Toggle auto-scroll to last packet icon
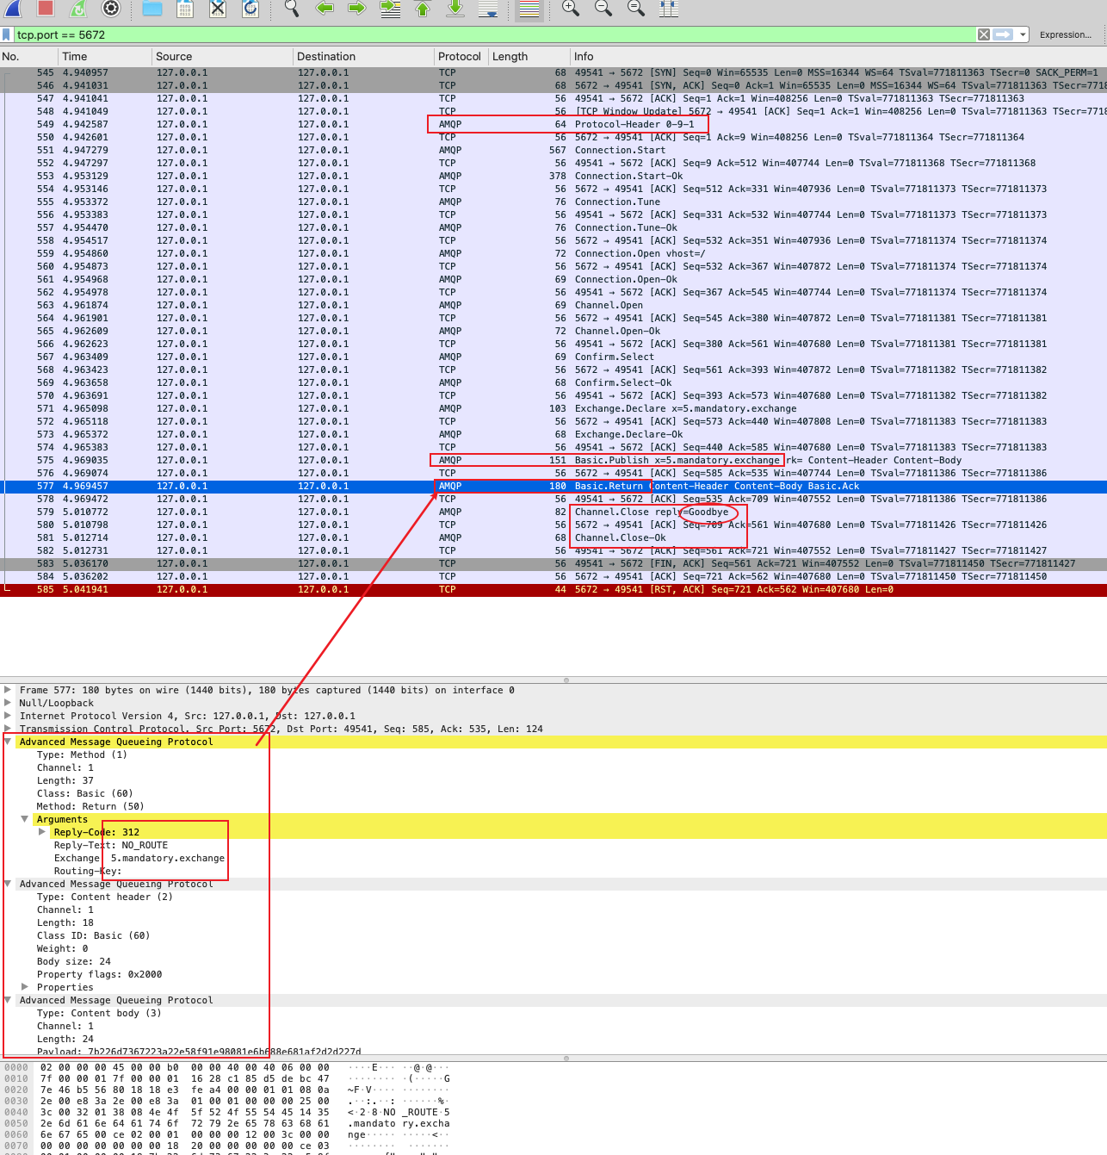 point(488,9)
